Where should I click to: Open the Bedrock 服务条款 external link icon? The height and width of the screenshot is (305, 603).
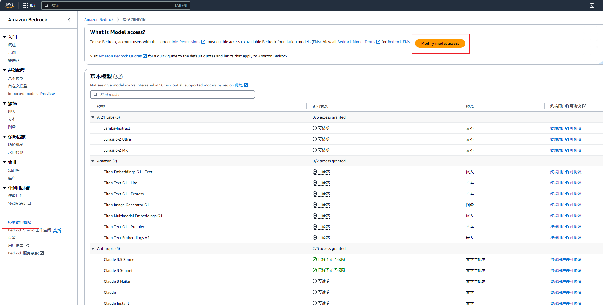(42, 253)
